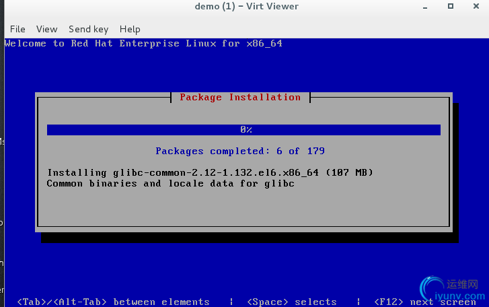Click the '<Tab>/<Alt-Tab> between elements' hint
The width and height of the screenshot is (489, 307).
tap(113, 302)
